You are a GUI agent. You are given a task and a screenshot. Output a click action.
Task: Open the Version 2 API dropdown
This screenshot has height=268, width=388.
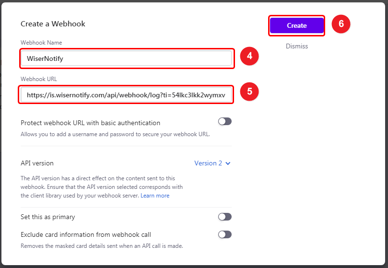point(212,163)
